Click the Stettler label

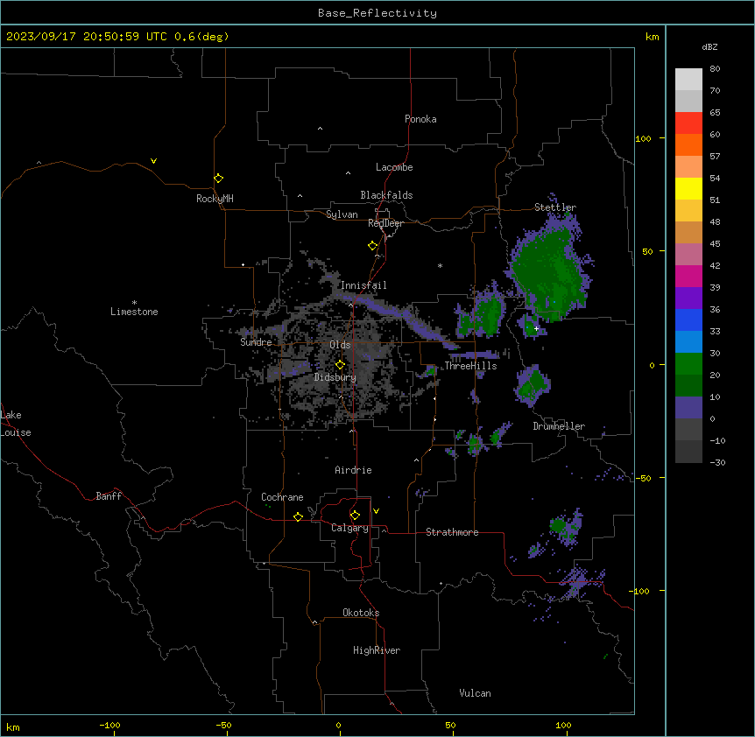[555, 207]
